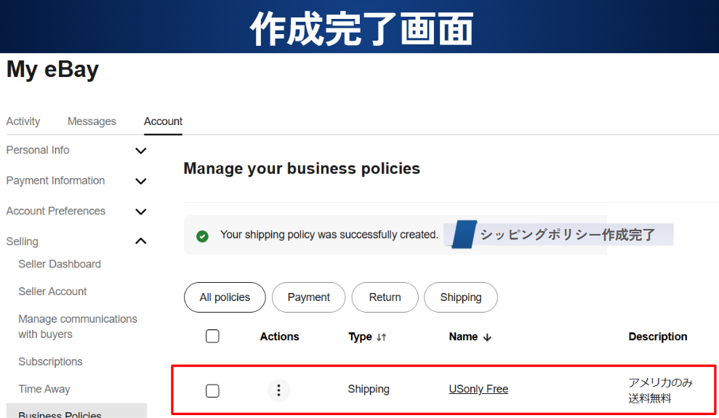Image resolution: width=719 pixels, height=418 pixels.
Task: Show only Shipping policies
Action: click(x=461, y=297)
